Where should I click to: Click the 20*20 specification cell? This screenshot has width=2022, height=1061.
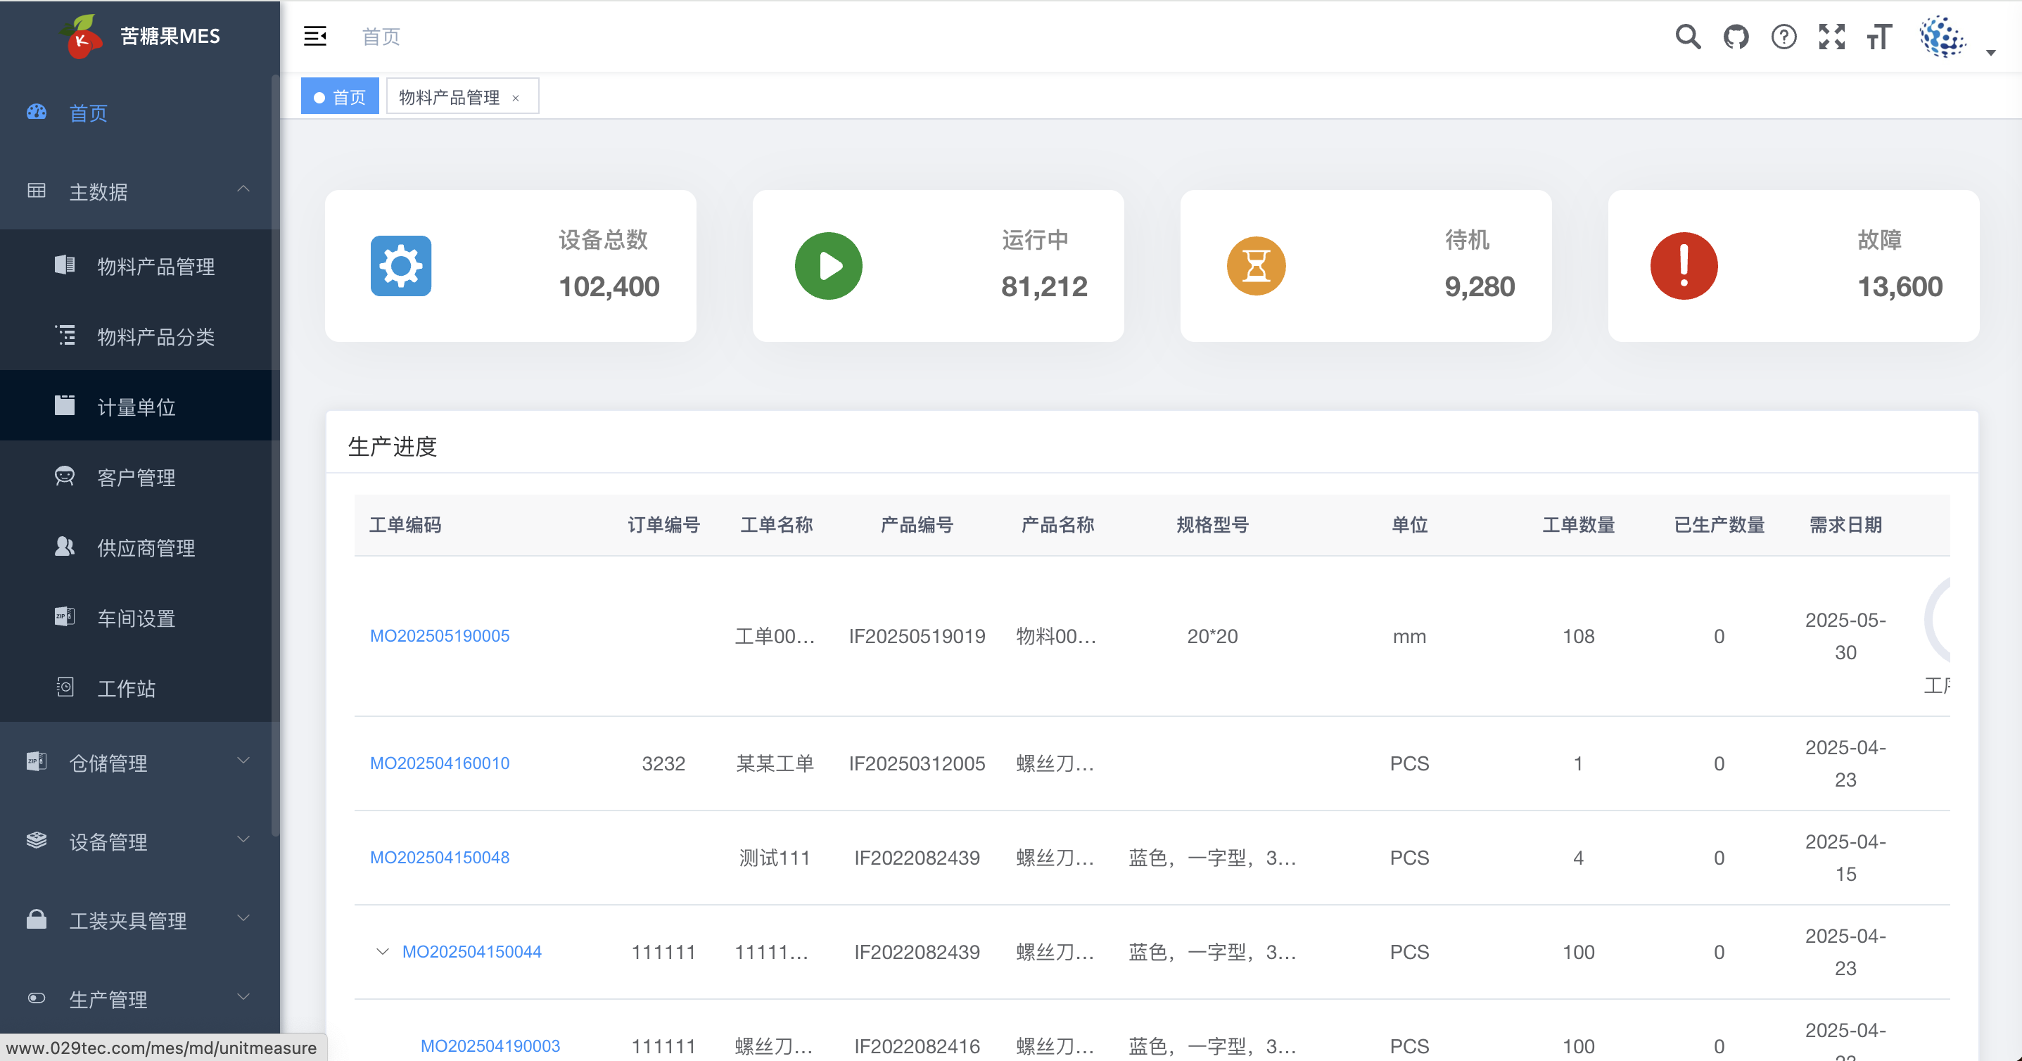click(1212, 635)
